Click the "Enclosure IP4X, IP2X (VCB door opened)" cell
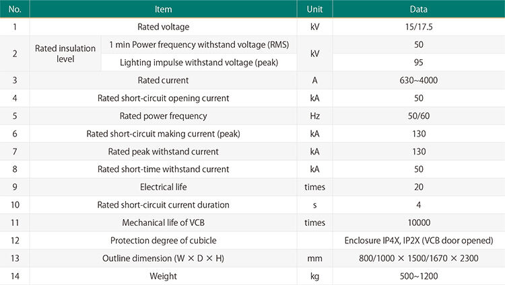The height and width of the screenshot is (285, 505). (x=418, y=241)
